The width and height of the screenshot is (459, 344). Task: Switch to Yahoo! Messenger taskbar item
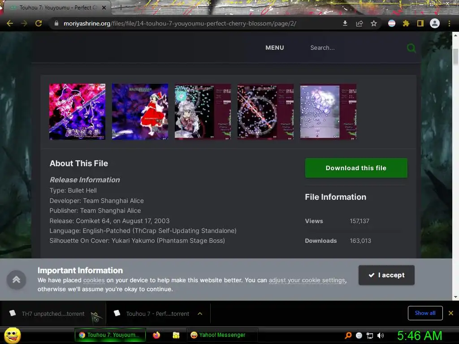[x=222, y=335]
